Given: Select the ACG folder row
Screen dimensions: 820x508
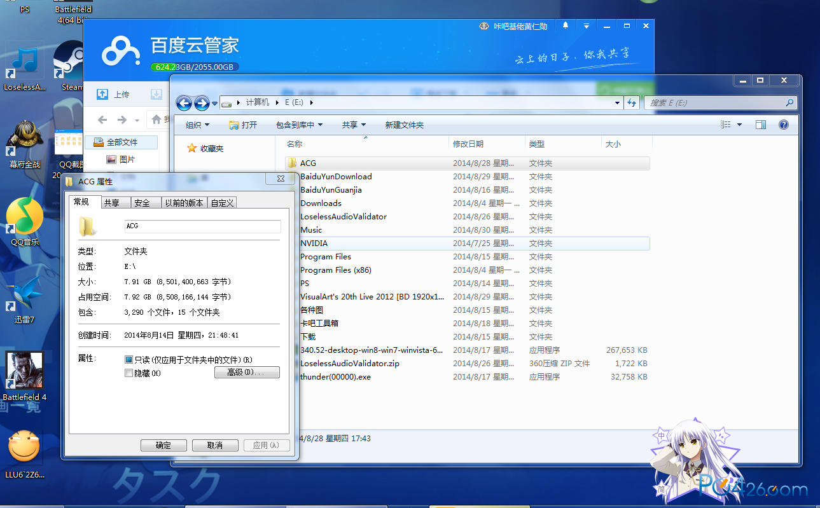Looking at the screenshot, I should coord(468,163).
